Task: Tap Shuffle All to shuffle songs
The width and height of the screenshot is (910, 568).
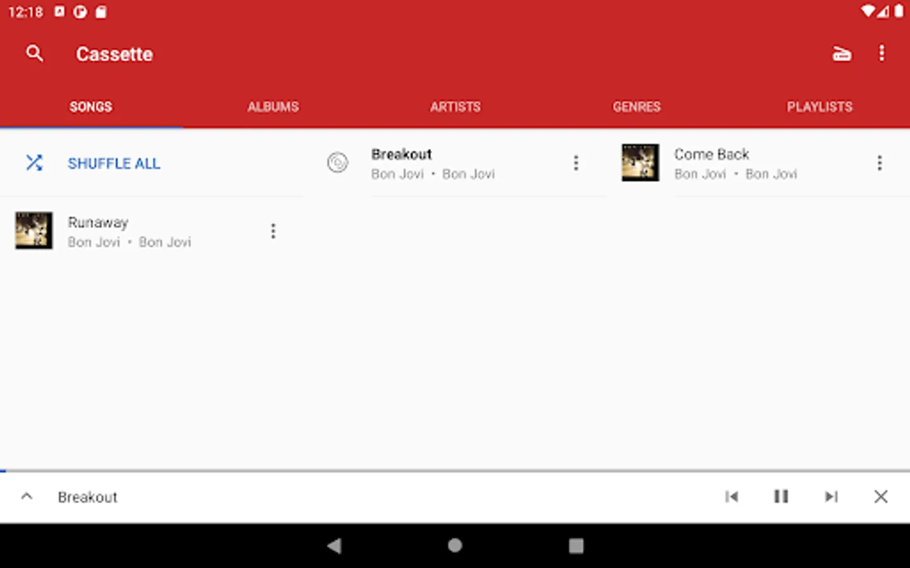Action: point(114,163)
